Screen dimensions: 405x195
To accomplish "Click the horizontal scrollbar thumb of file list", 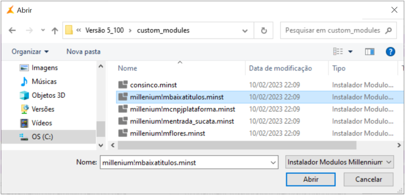I will tap(237, 145).
